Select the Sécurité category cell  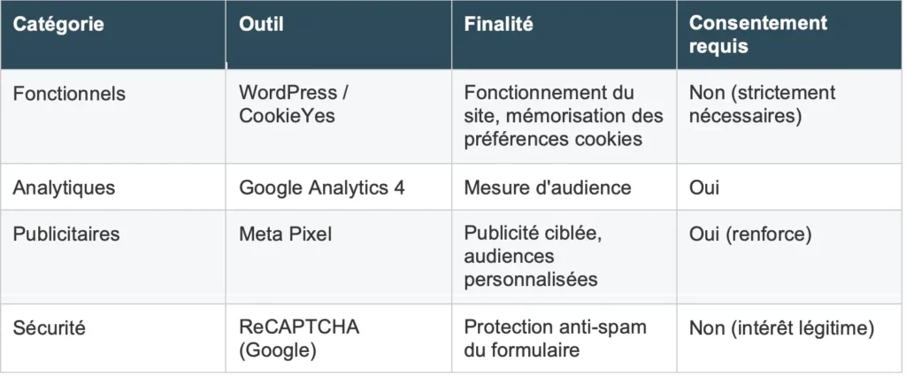point(50,327)
